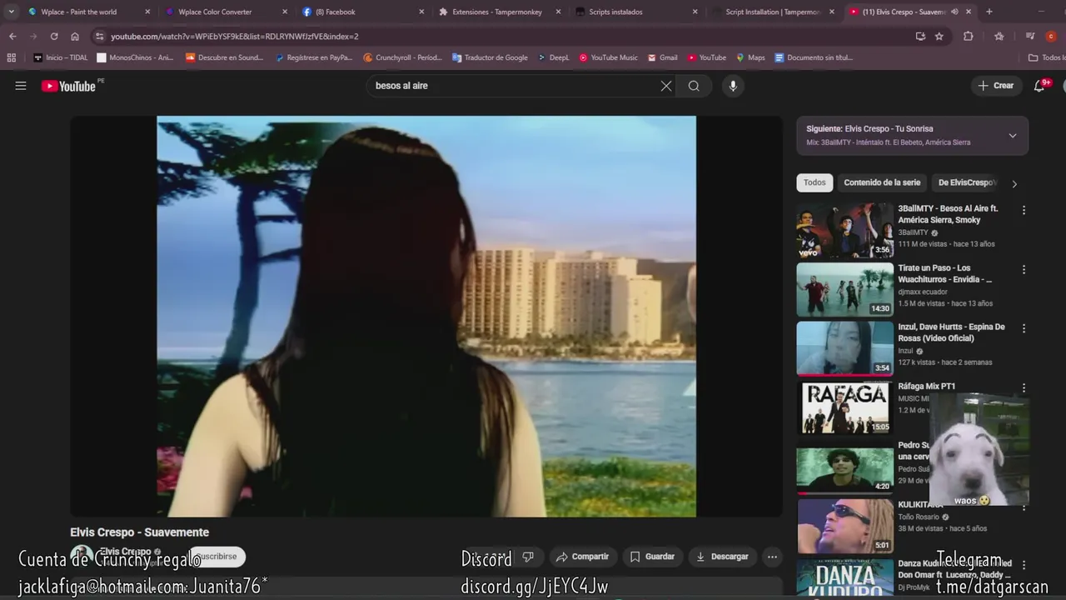Open the YouTube Music bookmark
Image resolution: width=1066 pixels, height=600 pixels.
click(608, 57)
